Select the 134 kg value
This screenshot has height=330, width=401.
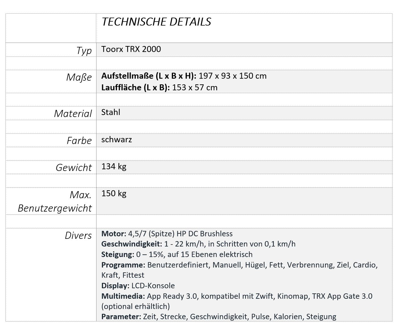(114, 166)
